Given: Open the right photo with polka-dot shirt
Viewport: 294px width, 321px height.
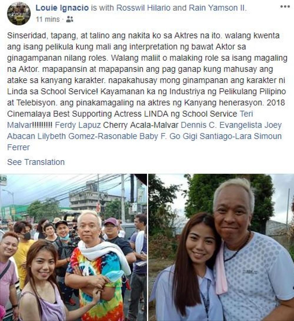Looking at the screenshot, I should coord(221,247).
